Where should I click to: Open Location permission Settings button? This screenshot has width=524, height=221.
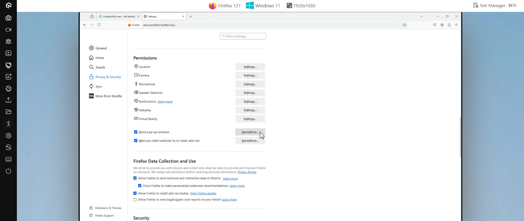(x=250, y=67)
